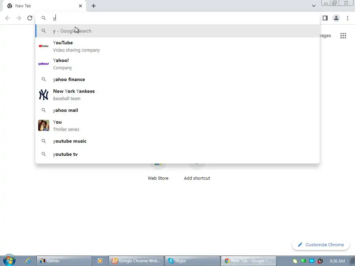Click the red recorder tray icon
This screenshot has height=266, width=355.
320,261
